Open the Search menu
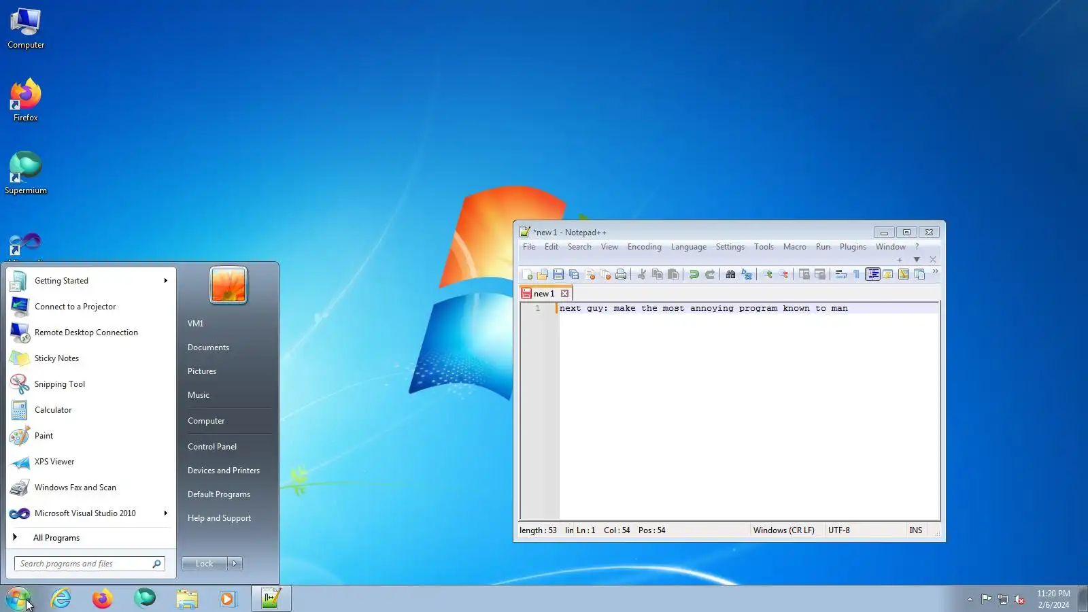The width and height of the screenshot is (1088, 612). click(579, 247)
